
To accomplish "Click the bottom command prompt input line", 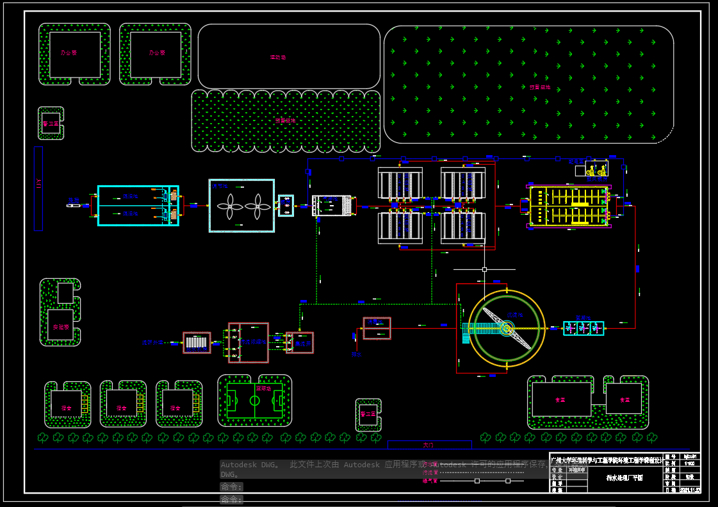I will (x=231, y=499).
